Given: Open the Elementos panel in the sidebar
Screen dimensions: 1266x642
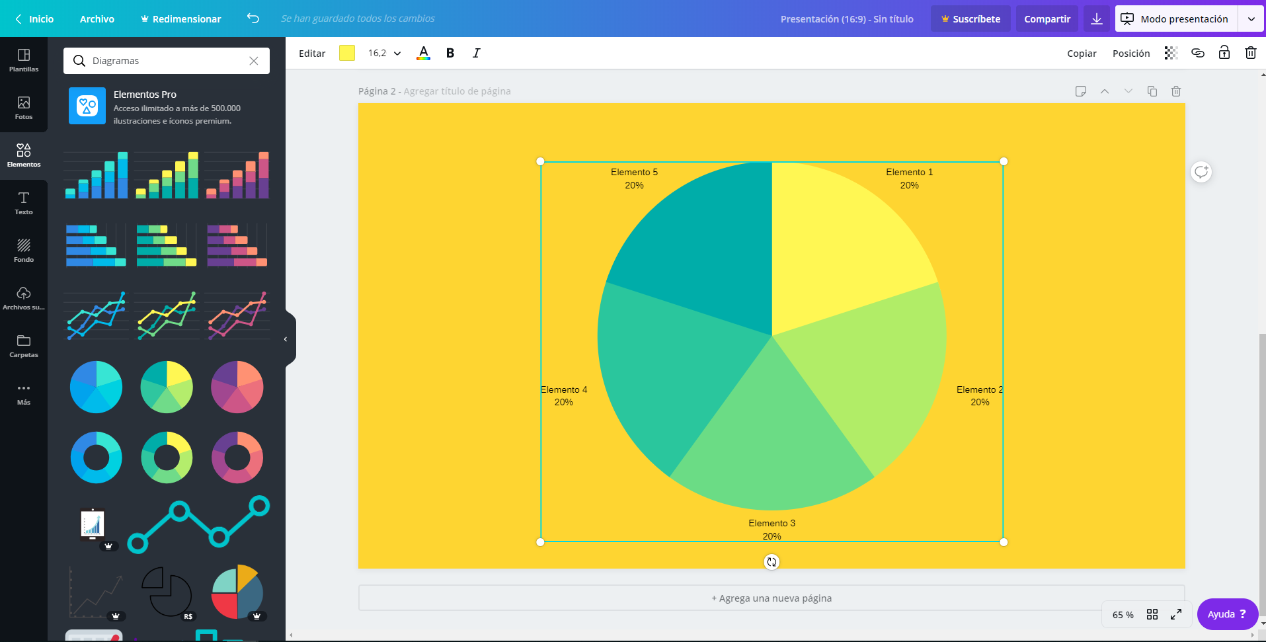Looking at the screenshot, I should 24,155.
